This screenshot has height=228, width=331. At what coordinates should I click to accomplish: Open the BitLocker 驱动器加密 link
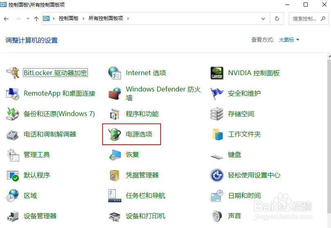point(55,73)
